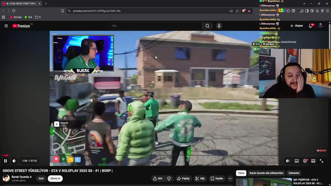Screen dimensions: 331x186
Task: Share page via address bar share icon
Action: 237,11
